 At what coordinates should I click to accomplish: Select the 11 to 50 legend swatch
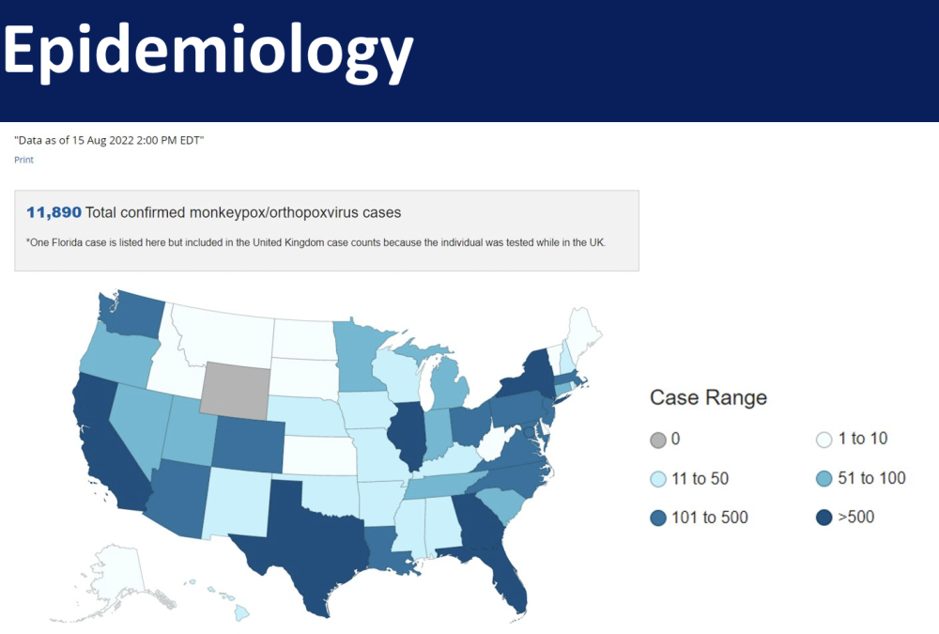coord(658,479)
